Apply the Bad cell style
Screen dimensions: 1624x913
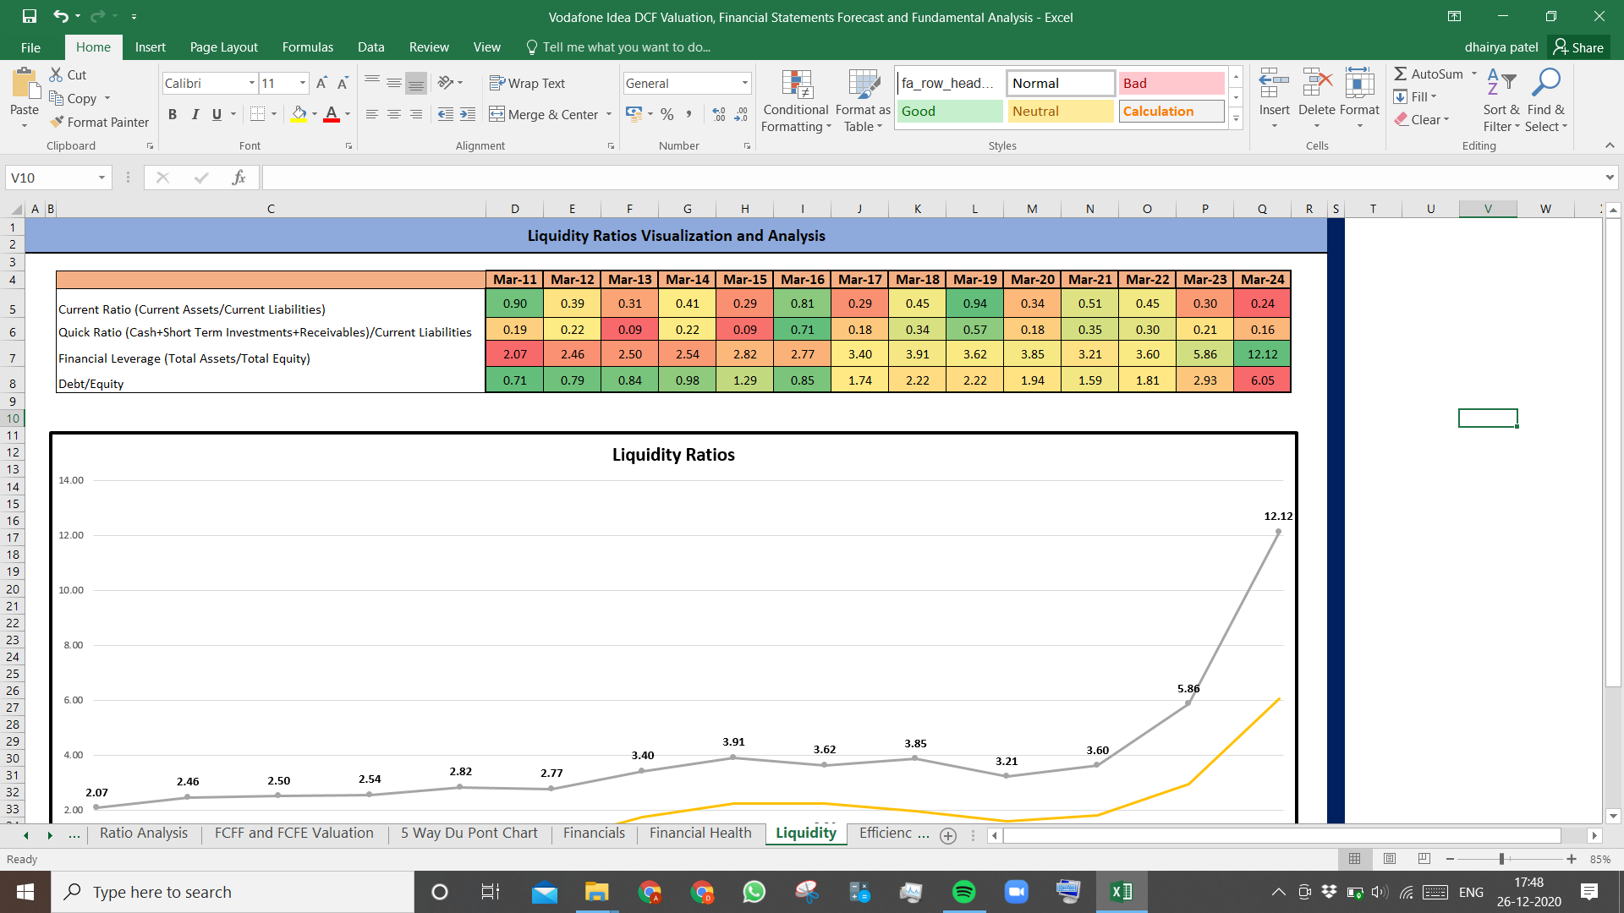pos(1171,83)
